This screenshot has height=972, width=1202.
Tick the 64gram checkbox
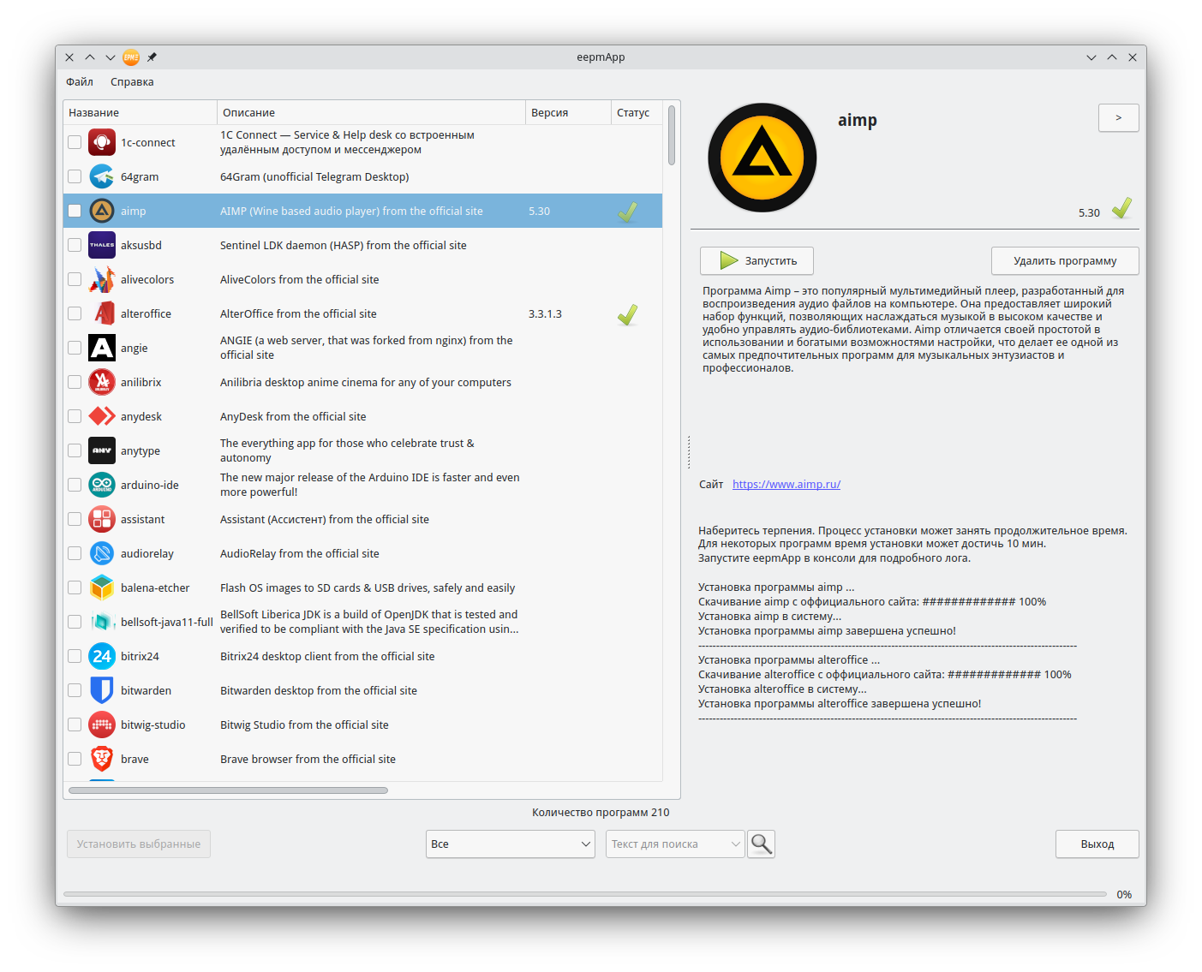[75, 176]
